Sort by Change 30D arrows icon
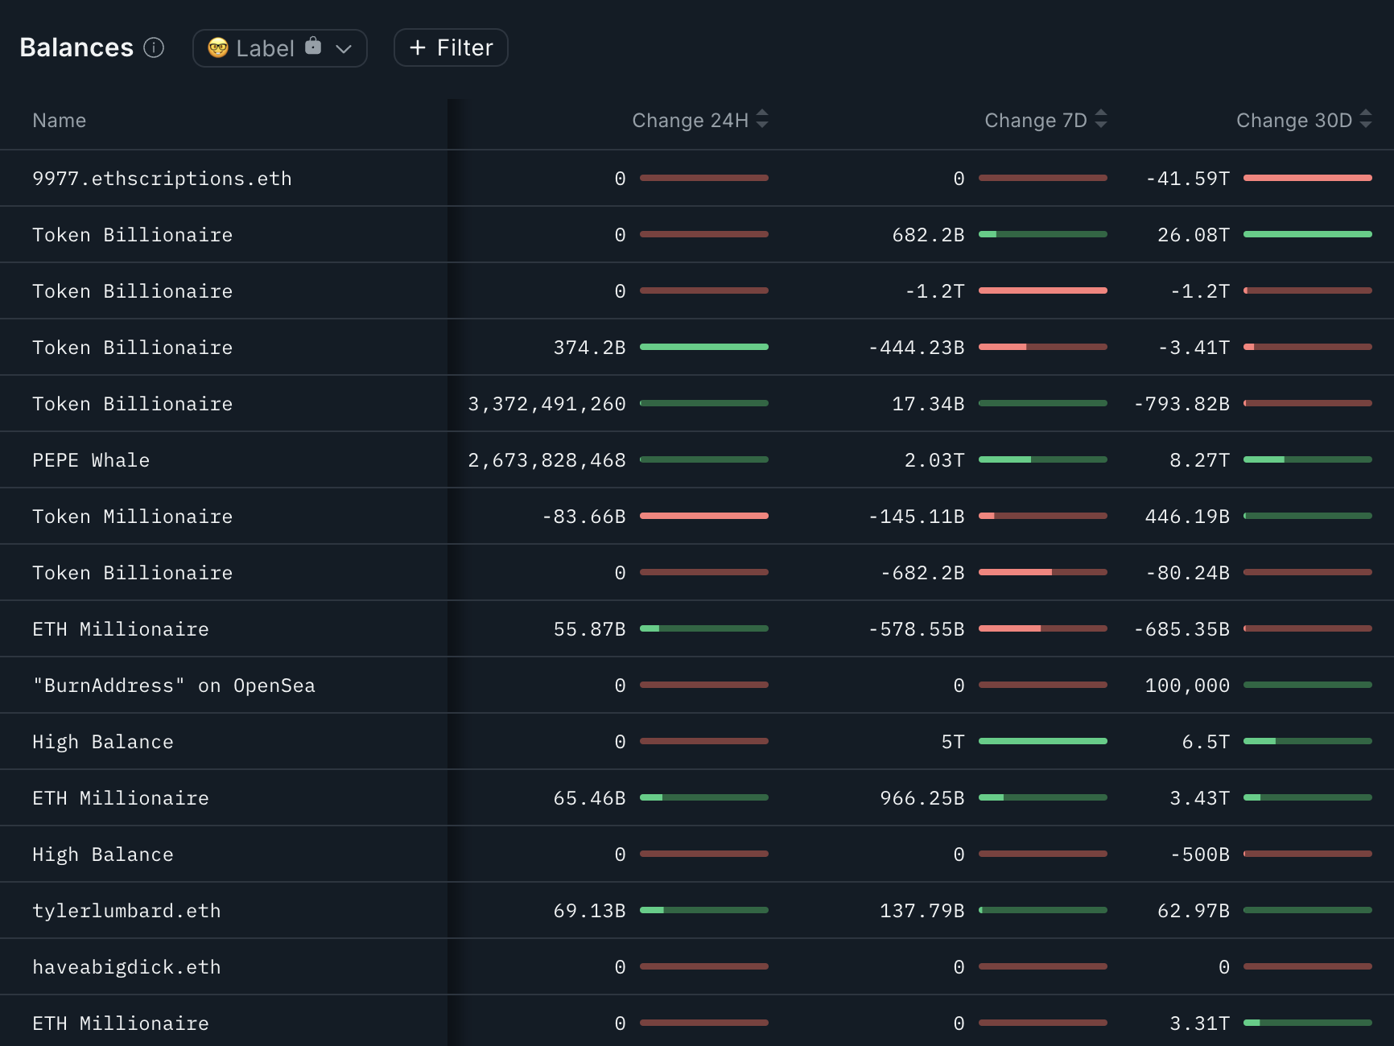The image size is (1394, 1046). click(1366, 119)
